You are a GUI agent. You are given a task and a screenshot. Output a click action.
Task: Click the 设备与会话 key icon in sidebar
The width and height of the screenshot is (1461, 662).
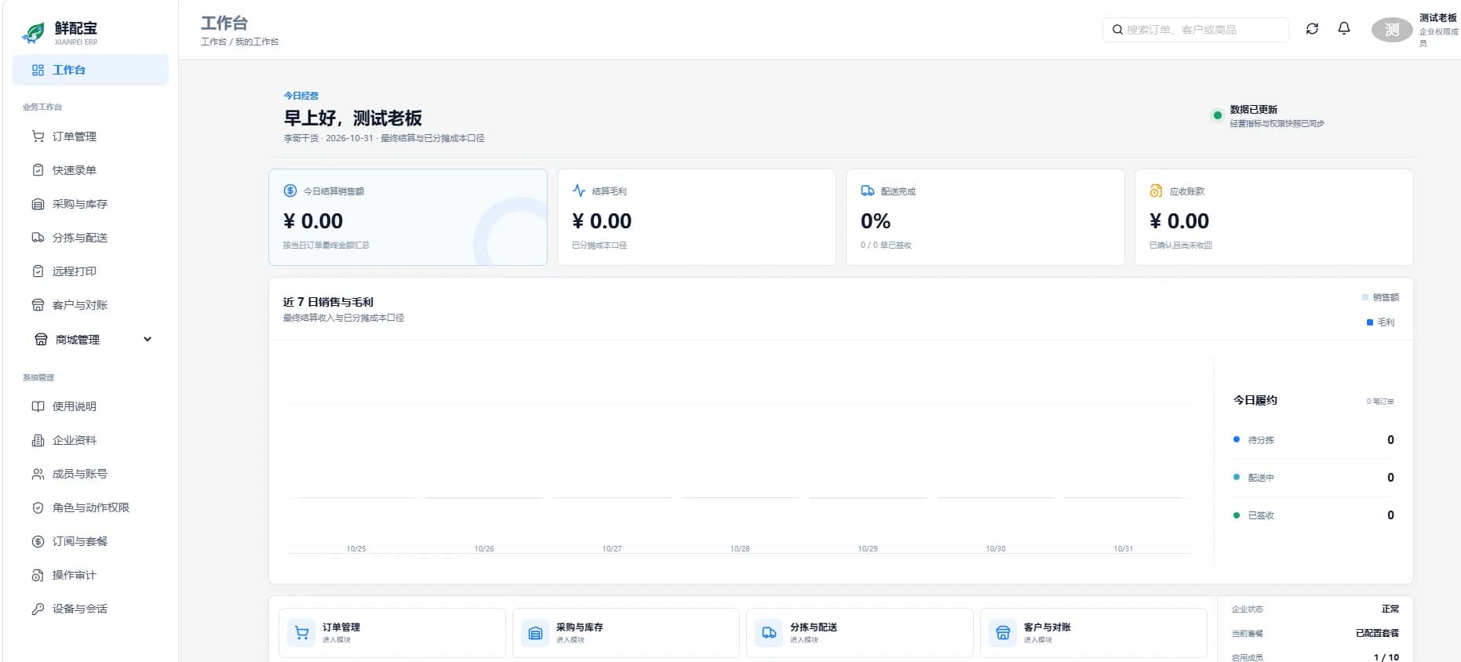point(38,609)
